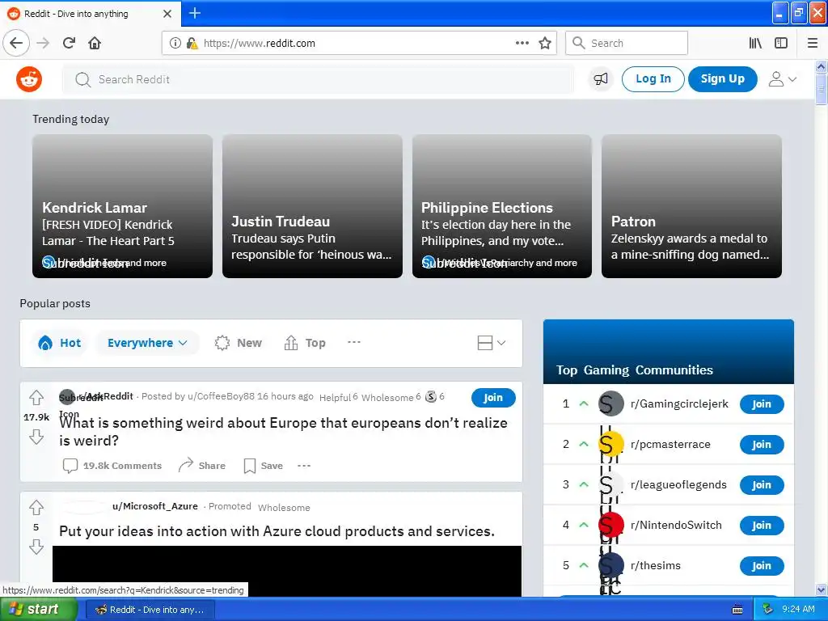
Task: Upvote the AskReddit Europe post
Action: pos(36,397)
